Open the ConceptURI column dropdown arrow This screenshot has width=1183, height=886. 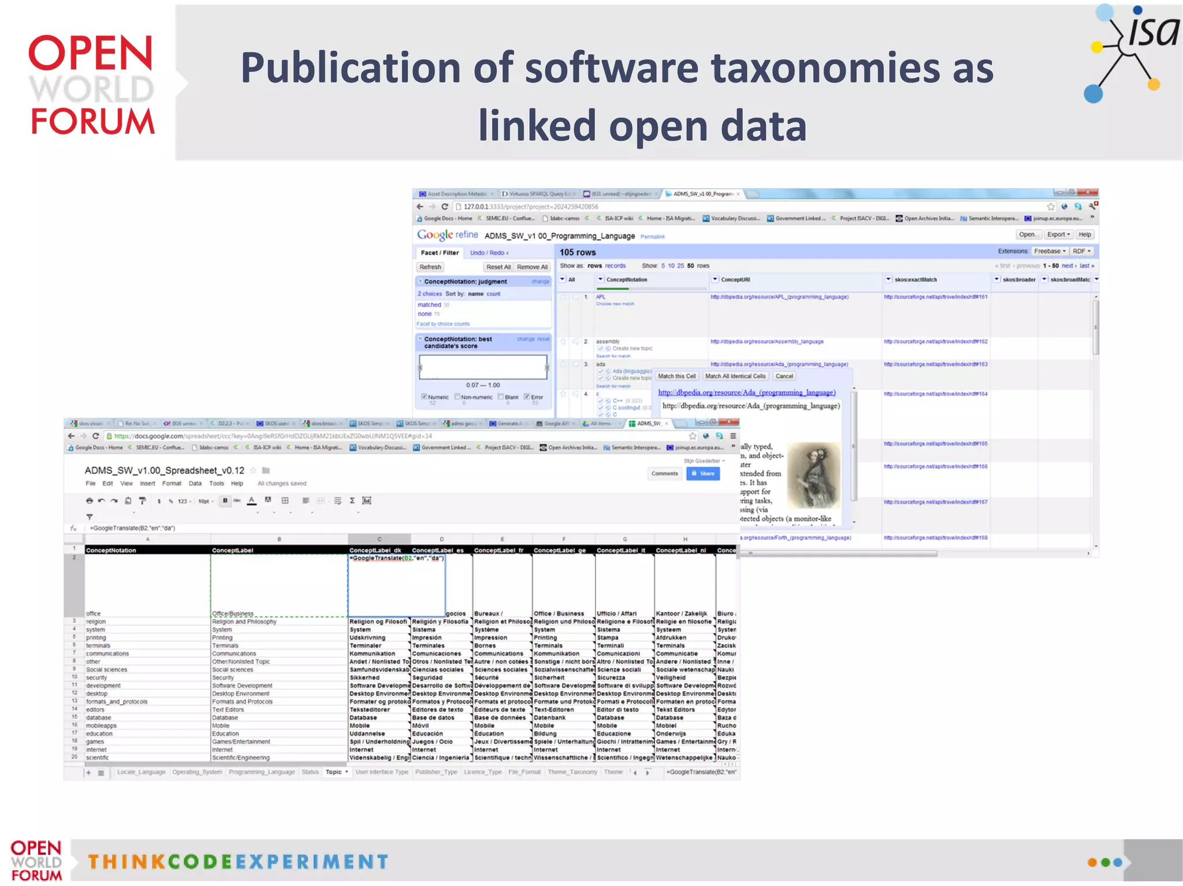[x=715, y=279]
